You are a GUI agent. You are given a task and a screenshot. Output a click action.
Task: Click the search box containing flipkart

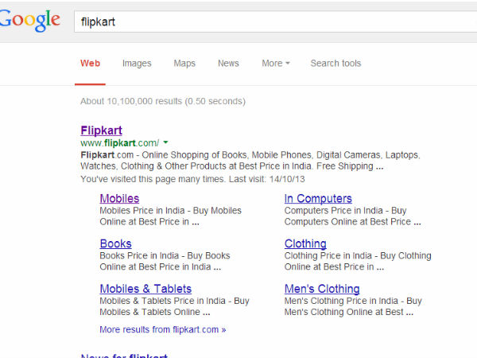pyautogui.click(x=276, y=21)
